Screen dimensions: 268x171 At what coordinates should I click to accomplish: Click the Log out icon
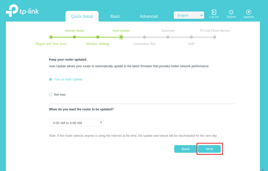click(x=214, y=12)
